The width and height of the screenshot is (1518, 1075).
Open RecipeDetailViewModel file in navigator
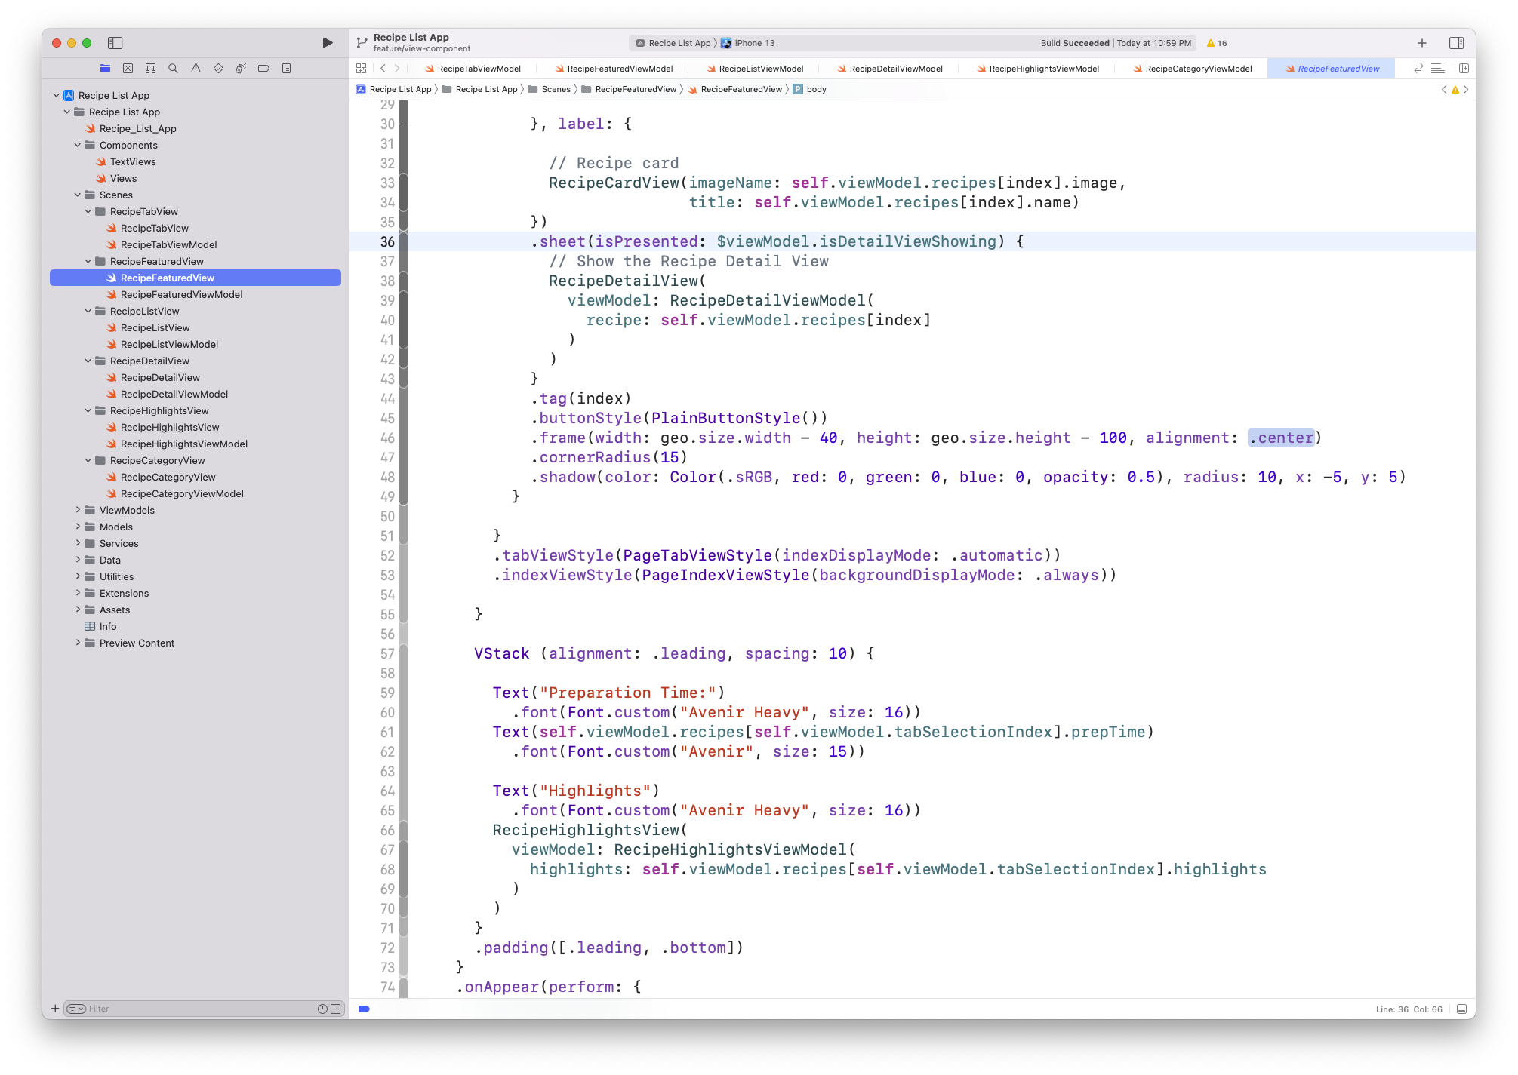pos(174,394)
